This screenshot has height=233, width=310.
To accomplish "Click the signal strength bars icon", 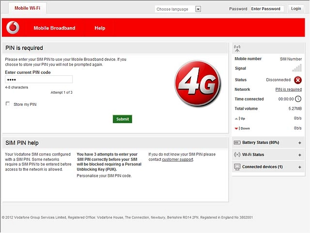I will coord(297,68).
